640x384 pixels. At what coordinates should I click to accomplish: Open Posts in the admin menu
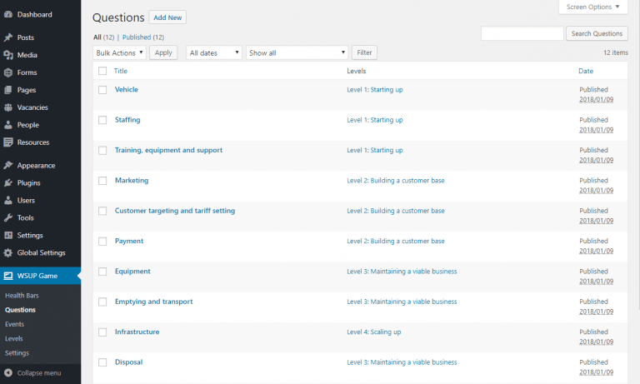(25, 37)
